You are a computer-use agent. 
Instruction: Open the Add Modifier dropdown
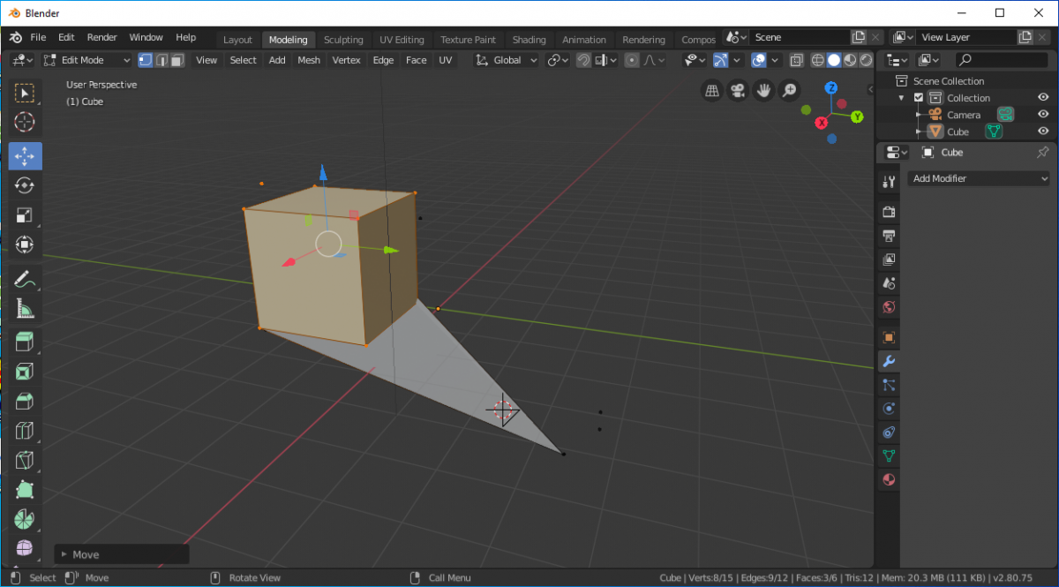(978, 178)
